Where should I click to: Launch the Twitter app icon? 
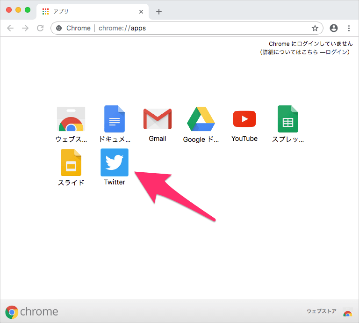[x=115, y=162]
